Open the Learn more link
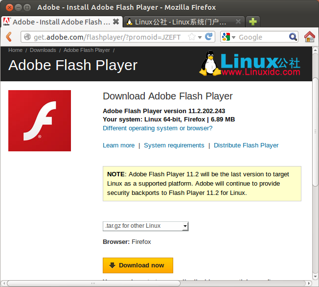This screenshot has width=319, height=287. pos(118,145)
